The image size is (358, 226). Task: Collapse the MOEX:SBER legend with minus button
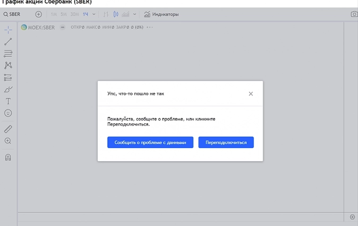point(63,27)
